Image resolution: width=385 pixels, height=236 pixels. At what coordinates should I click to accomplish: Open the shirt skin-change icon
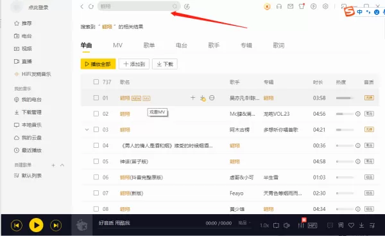[x=302, y=6]
